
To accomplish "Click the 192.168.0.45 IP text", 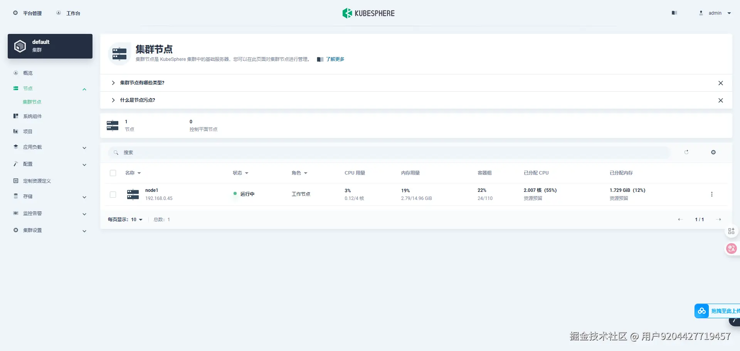I will 159,198.
